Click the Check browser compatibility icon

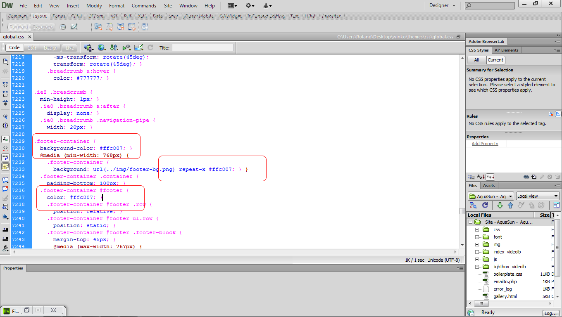coord(138,47)
